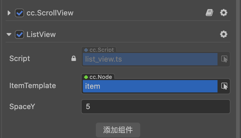This screenshot has width=241, height=138.
Task: Disable the cc.ScrollView component checkbox
Action: (x=19, y=13)
